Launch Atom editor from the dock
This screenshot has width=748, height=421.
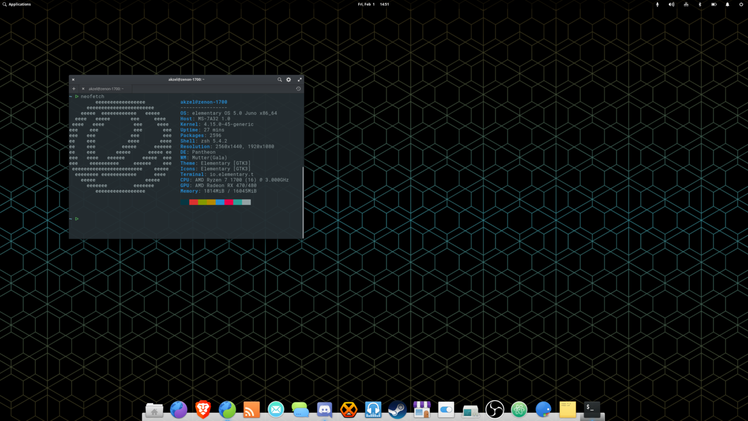(x=519, y=409)
